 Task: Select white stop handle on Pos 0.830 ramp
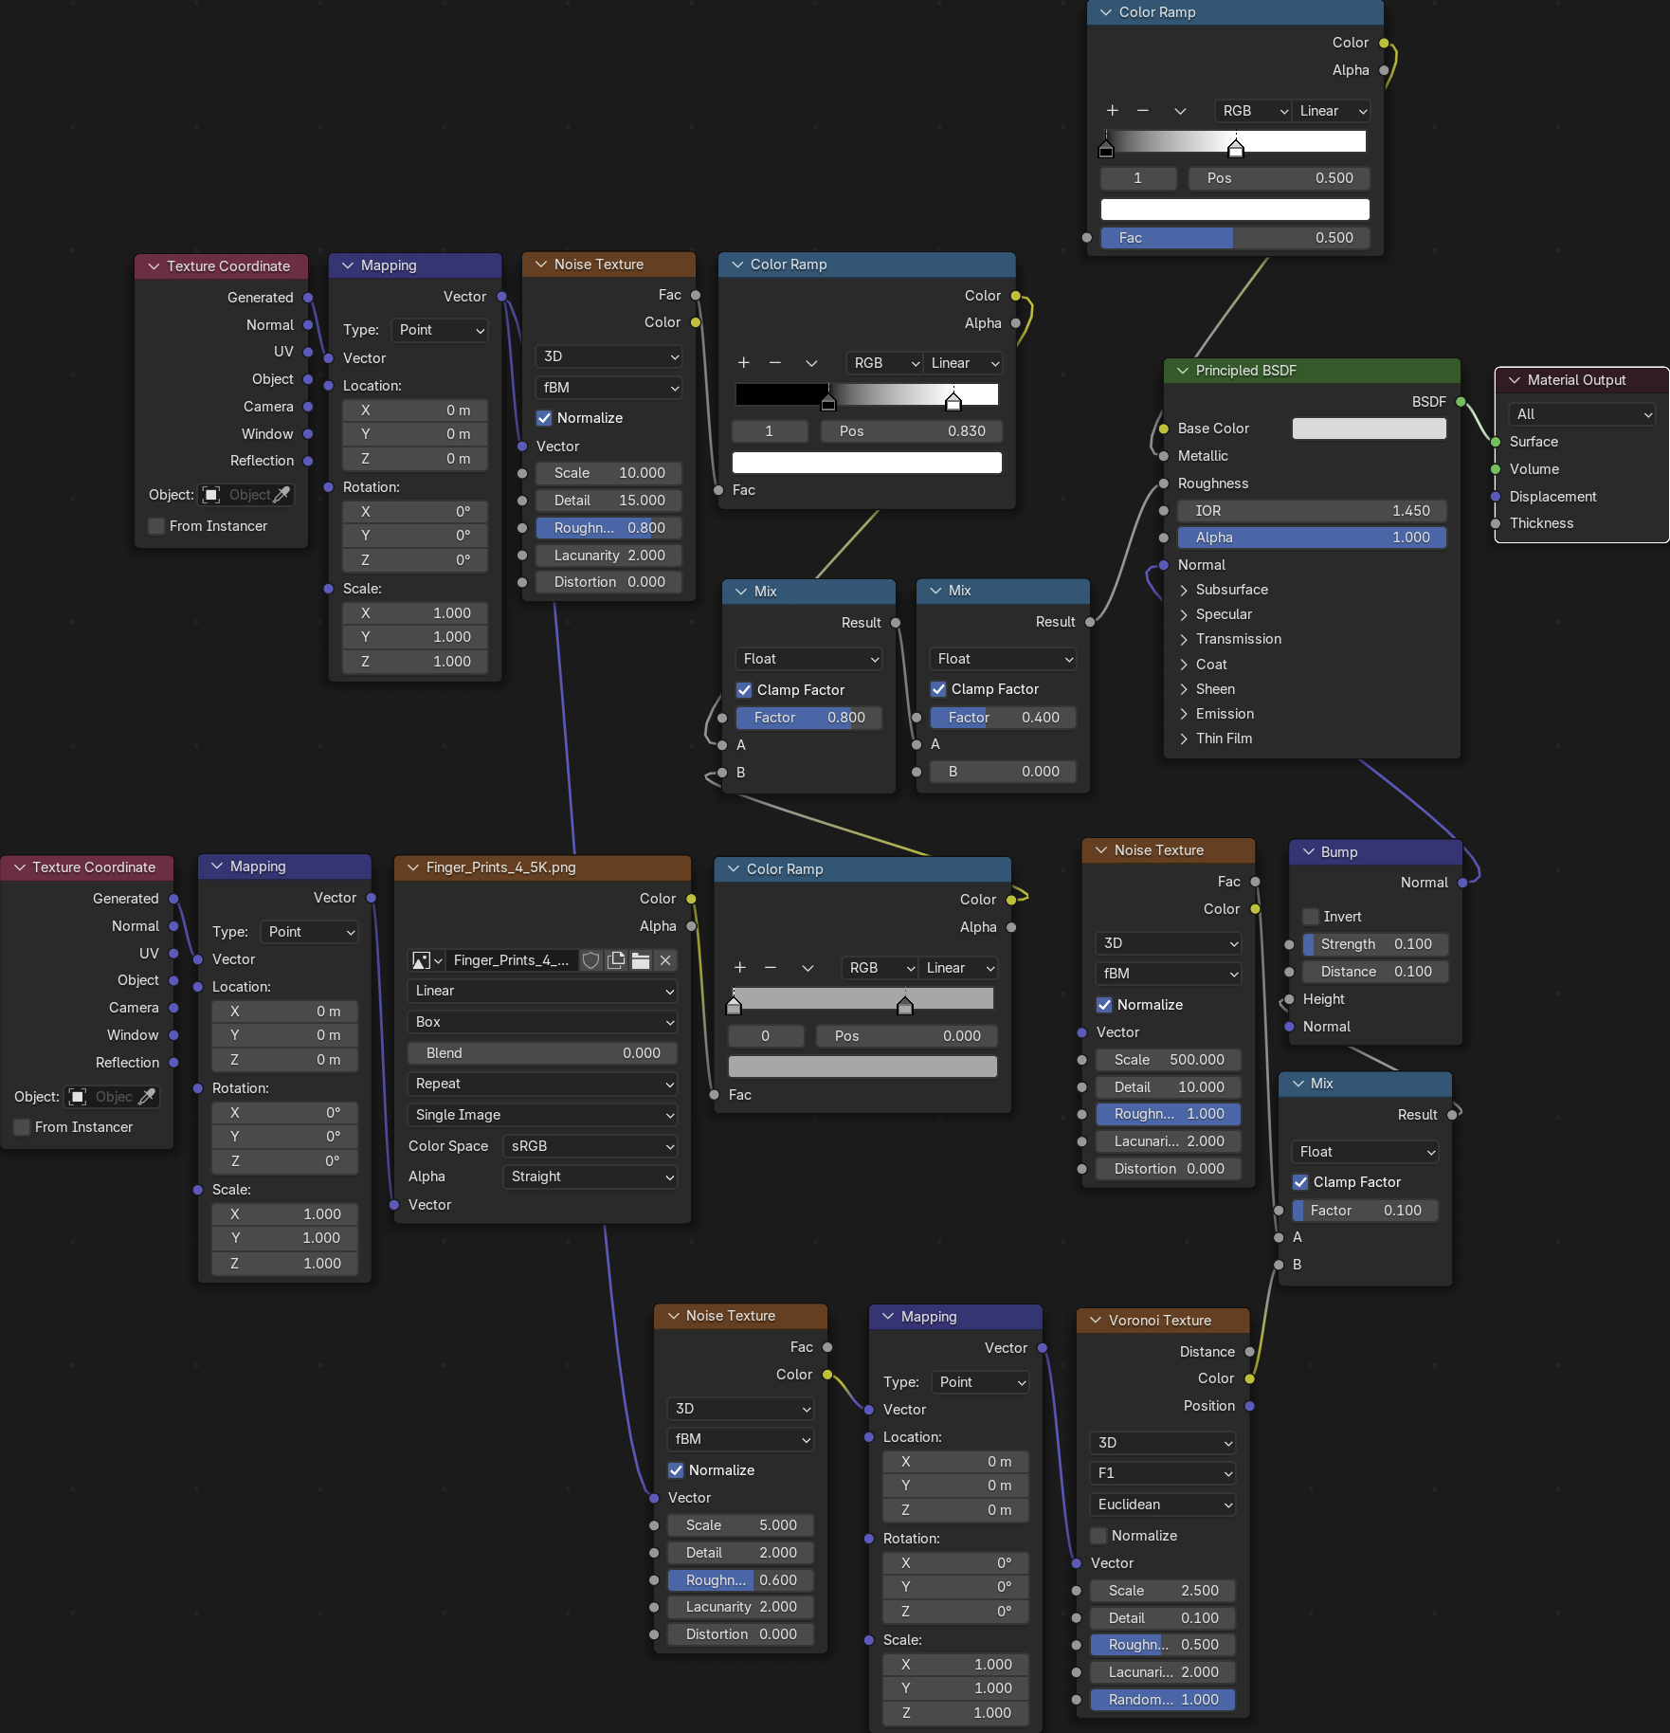(x=953, y=402)
